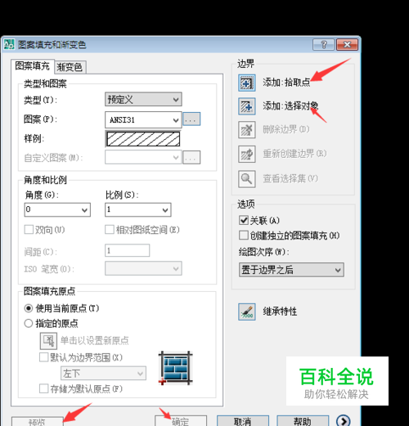Open the 角度 combo box
409x426 pixels.
click(x=57, y=209)
